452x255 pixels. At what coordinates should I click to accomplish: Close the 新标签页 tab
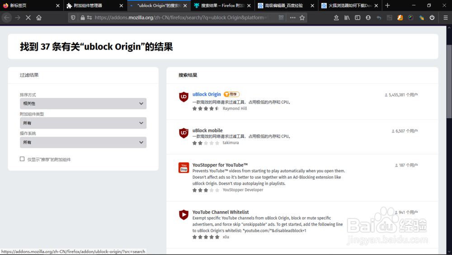58,5
